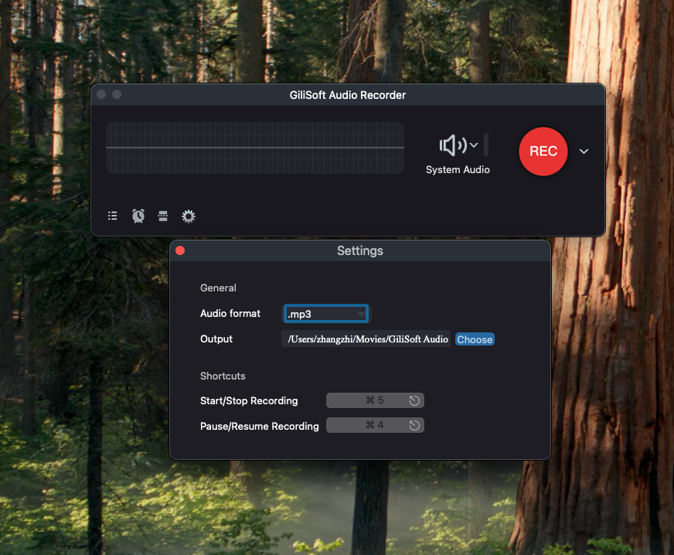Viewport: 674px width, 555px height.
Task: Click the audio level meter bar
Action: (486, 145)
